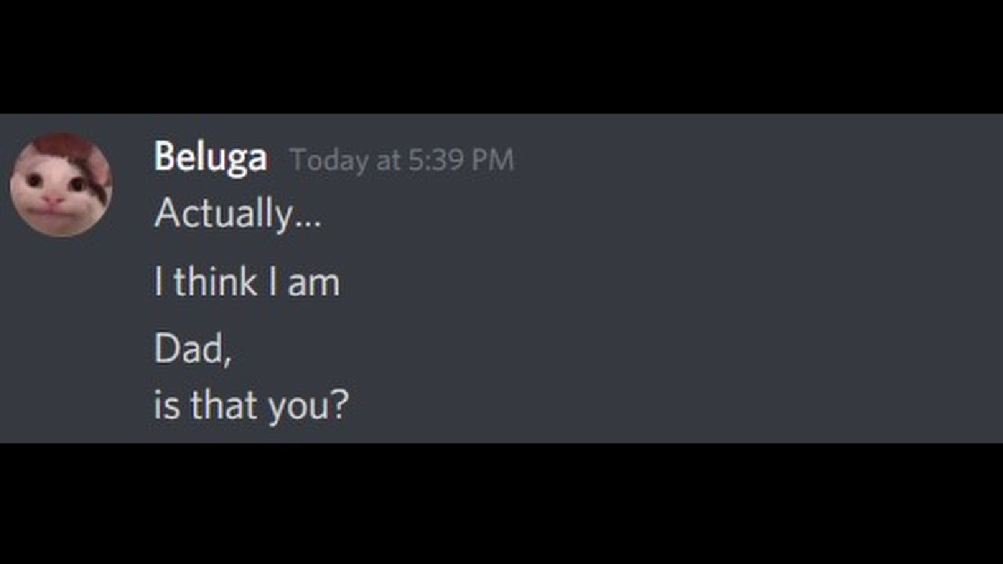Image resolution: width=1003 pixels, height=564 pixels.
Task: Click the word "am" in the message
Action: coord(313,284)
